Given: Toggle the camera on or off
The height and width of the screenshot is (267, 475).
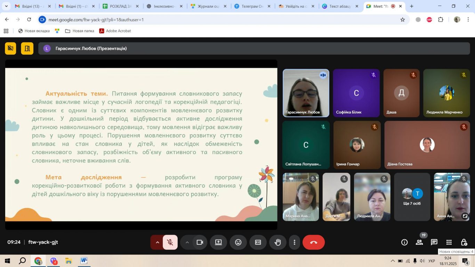Looking at the screenshot, I should tap(200, 242).
